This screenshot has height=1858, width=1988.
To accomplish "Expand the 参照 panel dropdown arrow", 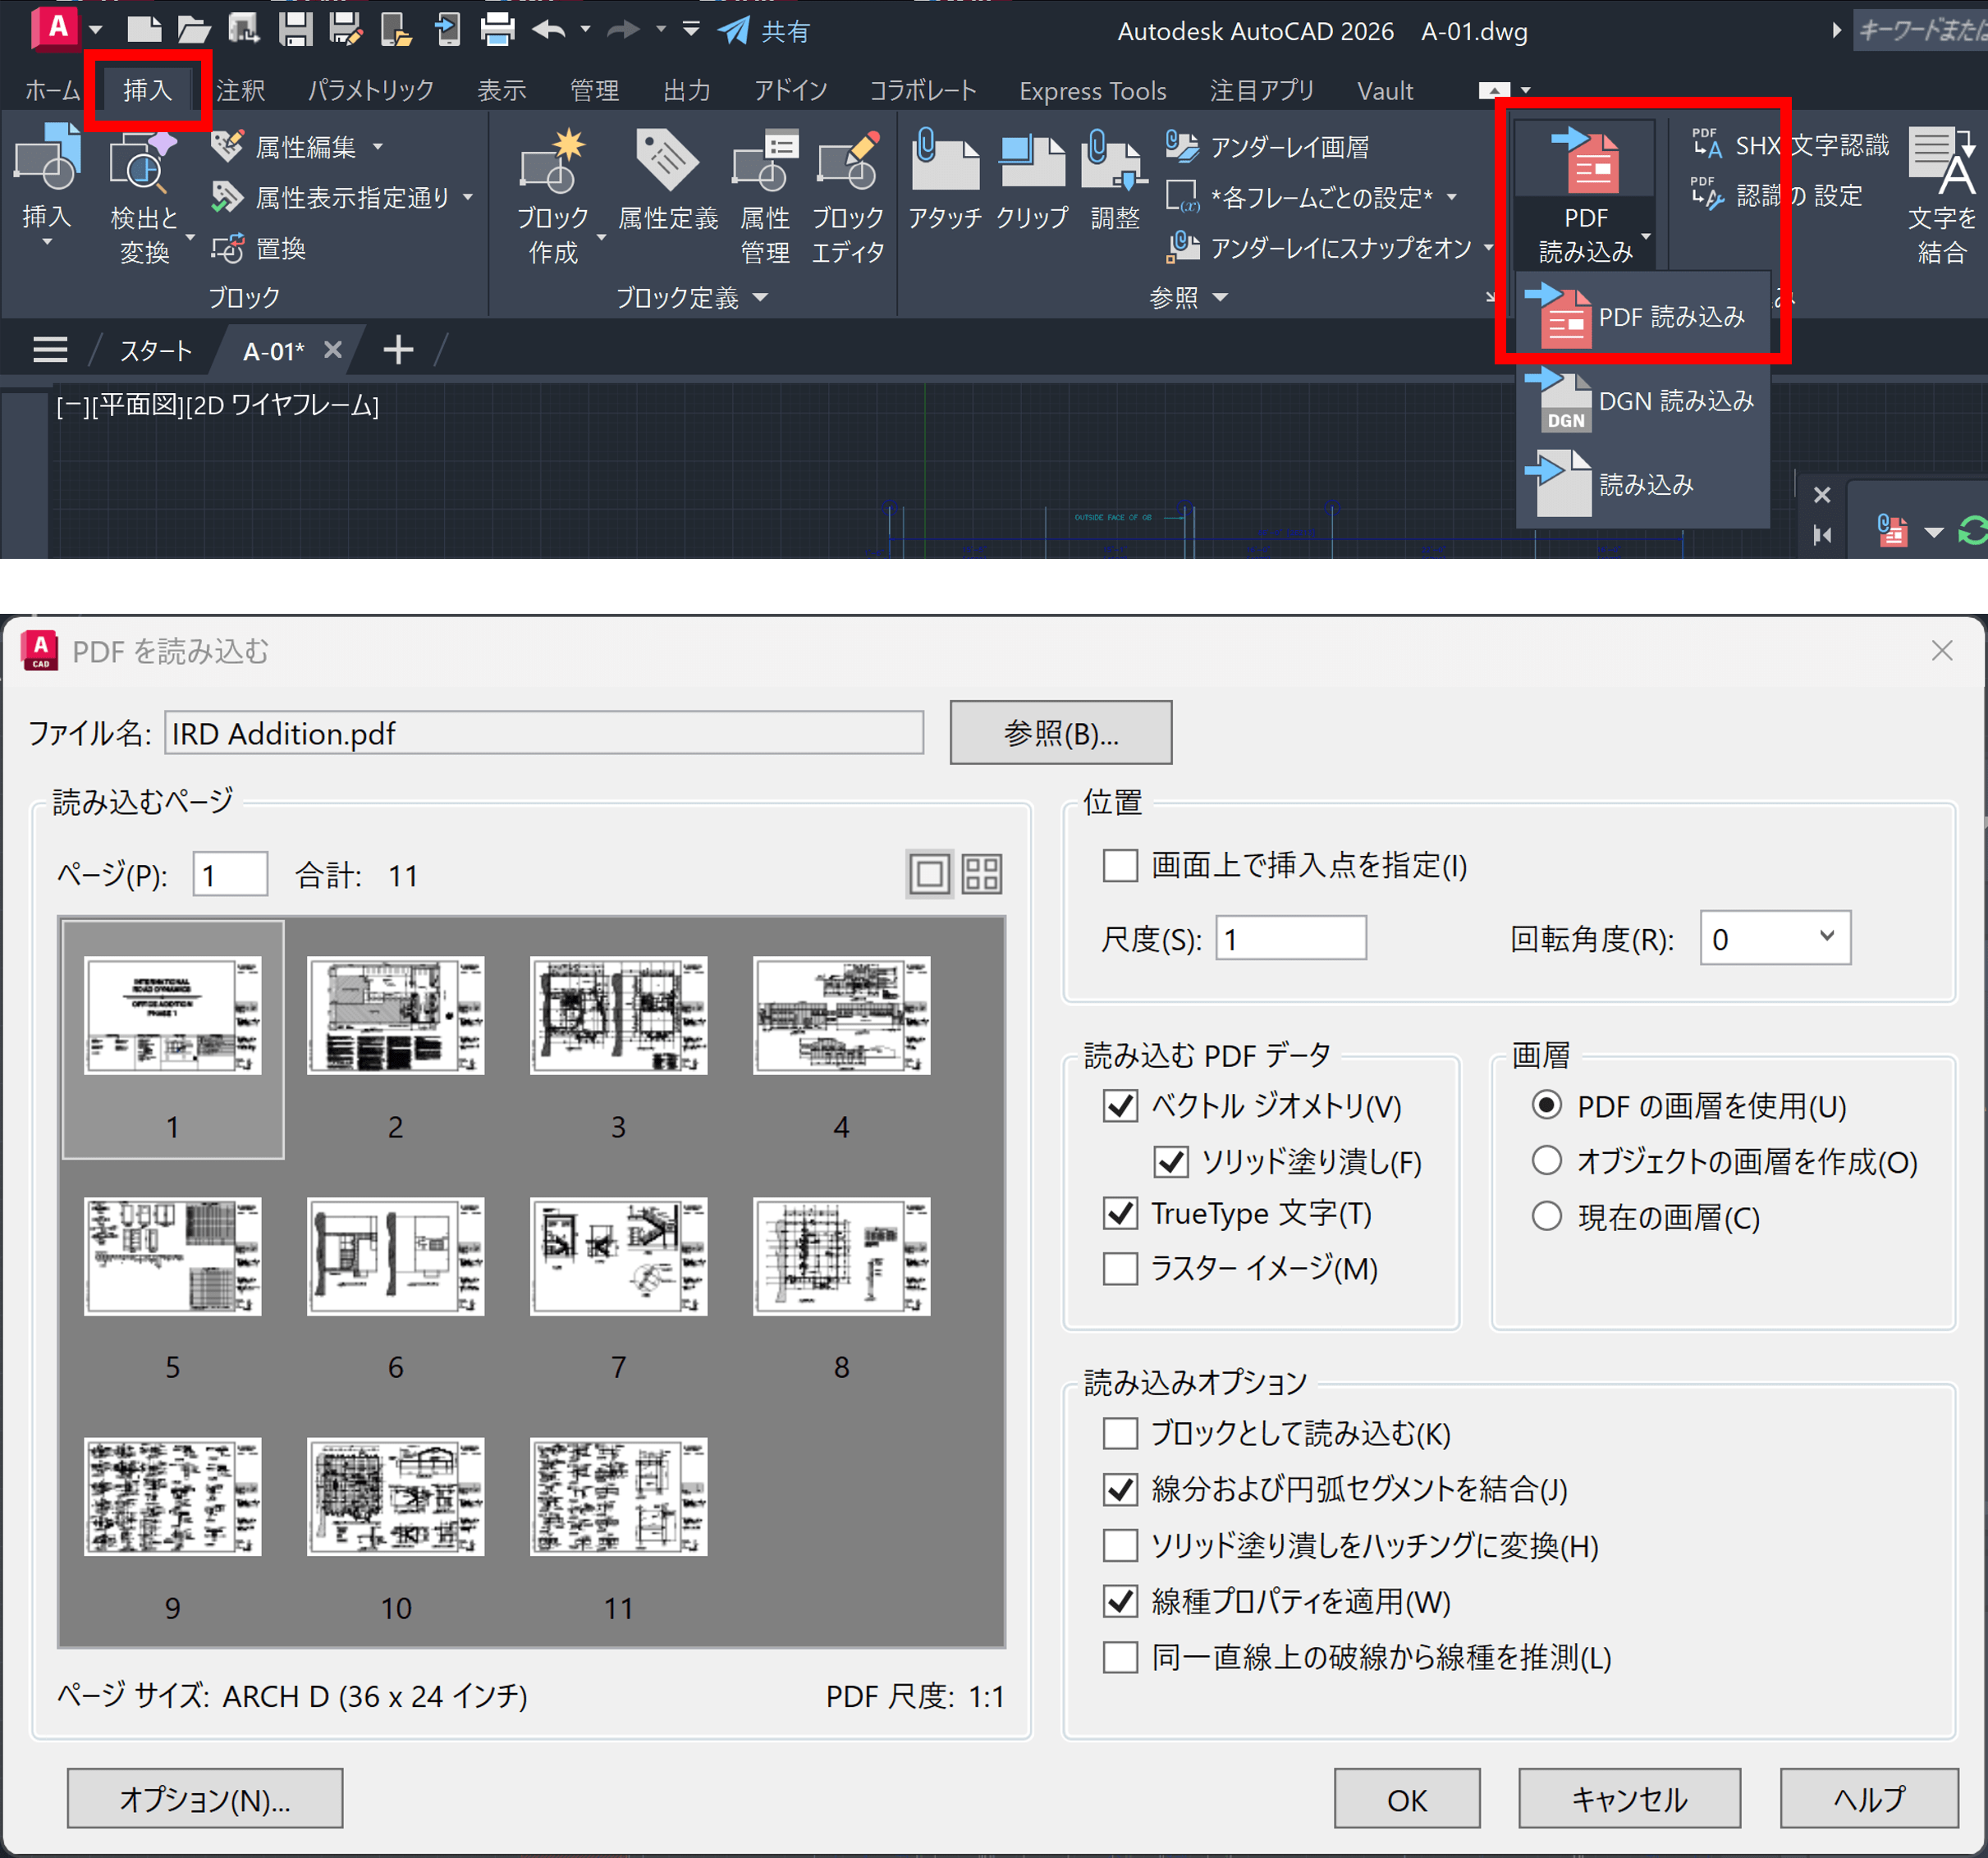I will point(1220,297).
